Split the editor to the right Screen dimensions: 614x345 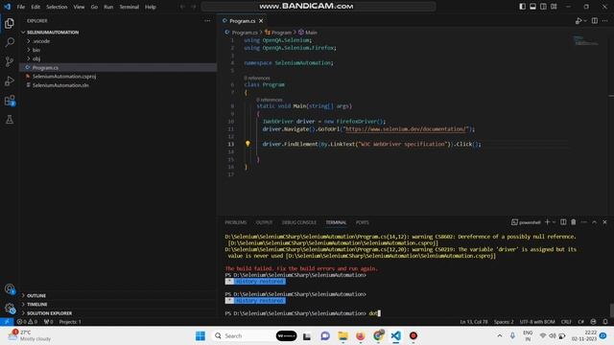pos(595,21)
